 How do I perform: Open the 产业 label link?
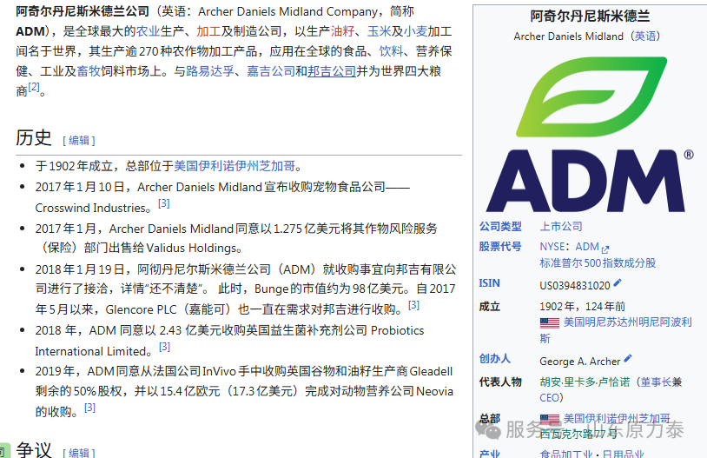(490, 454)
